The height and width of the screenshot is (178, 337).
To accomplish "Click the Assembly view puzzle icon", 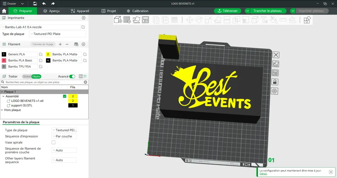I will (307, 20).
